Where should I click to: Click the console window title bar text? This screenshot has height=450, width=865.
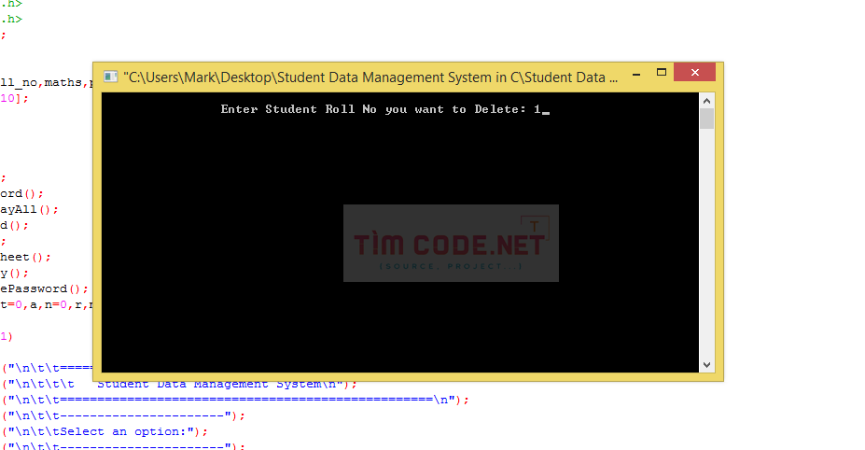[x=370, y=77]
